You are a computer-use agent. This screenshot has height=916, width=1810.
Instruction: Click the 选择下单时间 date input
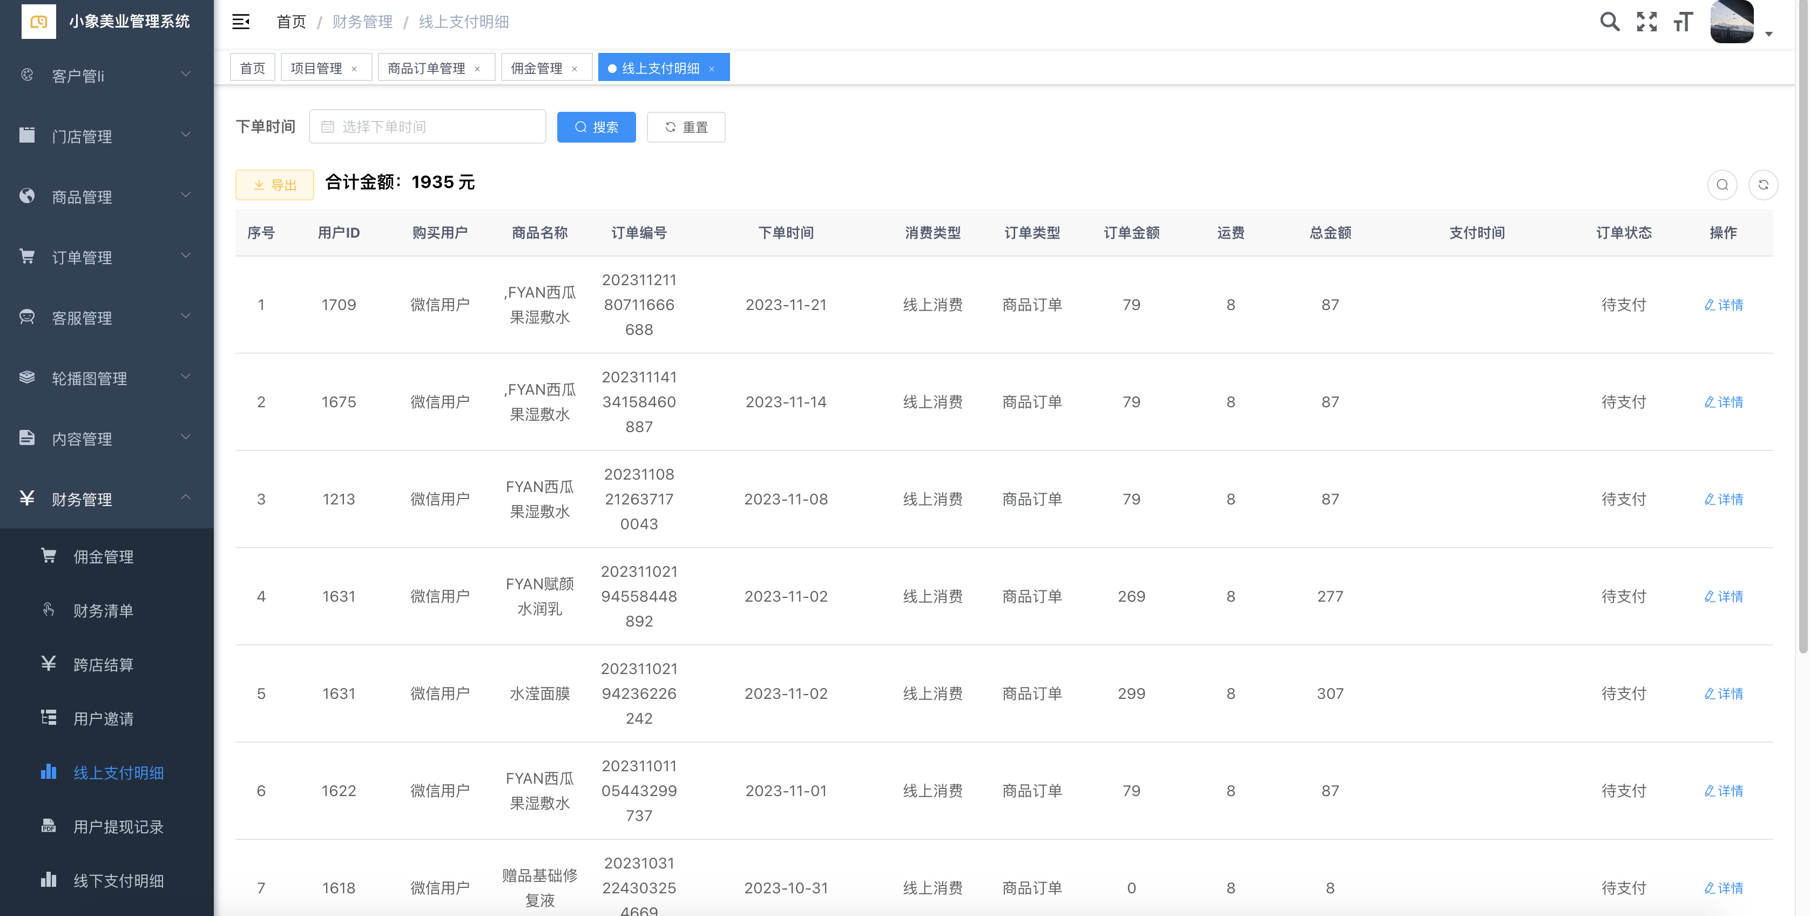pos(427,126)
